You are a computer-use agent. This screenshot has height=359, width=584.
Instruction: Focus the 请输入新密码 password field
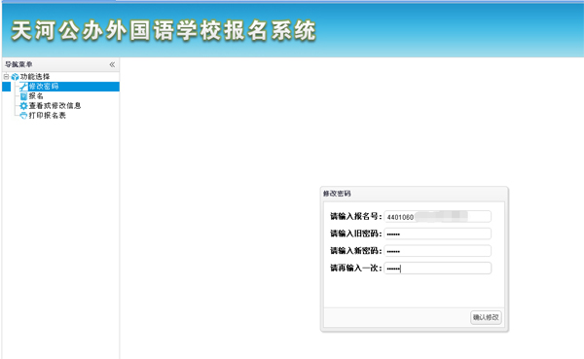click(438, 251)
